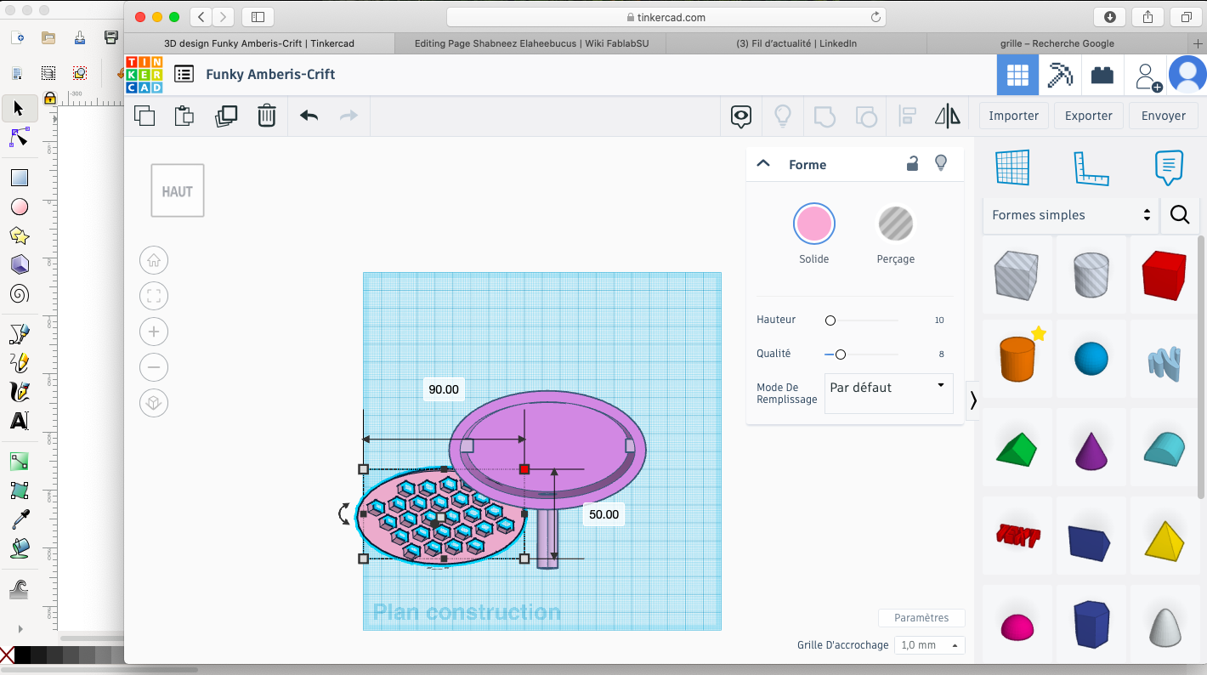The width and height of the screenshot is (1207, 675).
Task: Undo last action with the back arrow
Action: tap(309, 116)
